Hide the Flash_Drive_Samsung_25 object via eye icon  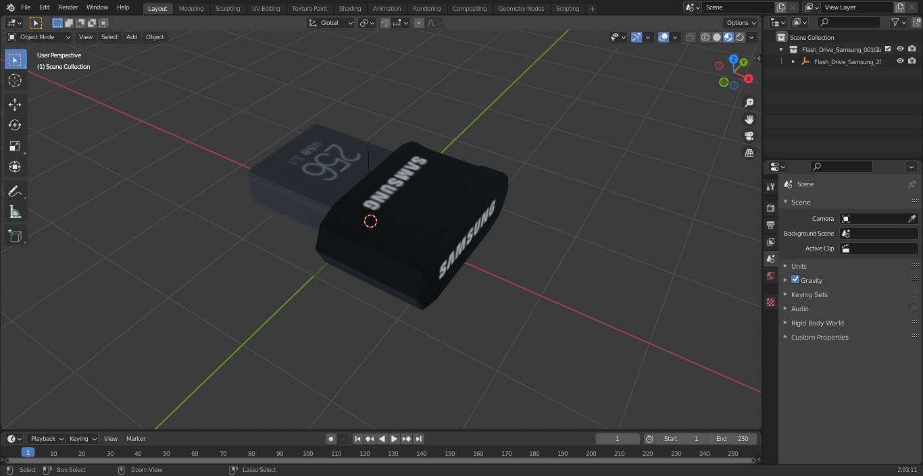[900, 61]
